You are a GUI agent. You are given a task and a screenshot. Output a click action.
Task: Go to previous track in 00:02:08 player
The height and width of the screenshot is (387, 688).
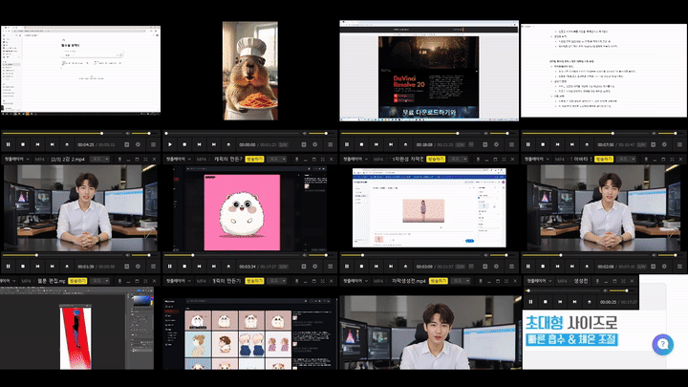(x=554, y=267)
